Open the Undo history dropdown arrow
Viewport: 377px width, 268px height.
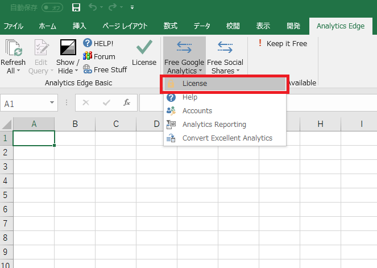point(101,7)
